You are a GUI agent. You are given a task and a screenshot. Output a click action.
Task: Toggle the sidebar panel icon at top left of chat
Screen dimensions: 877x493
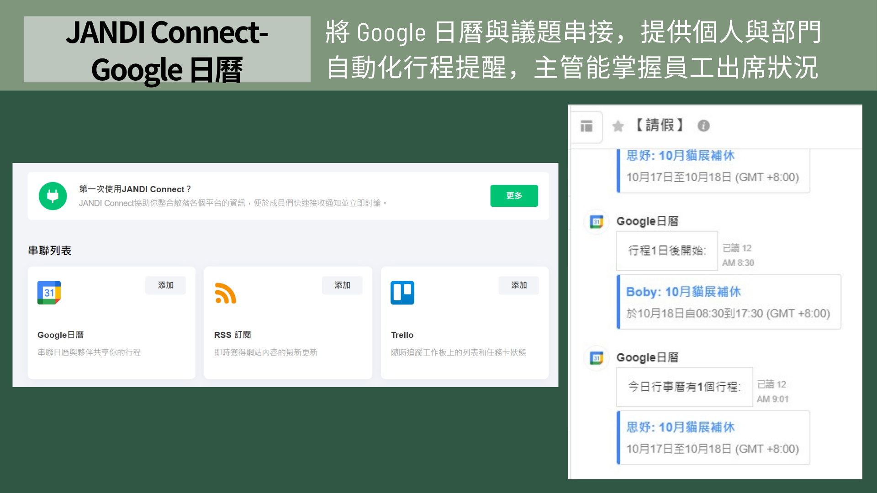click(586, 126)
